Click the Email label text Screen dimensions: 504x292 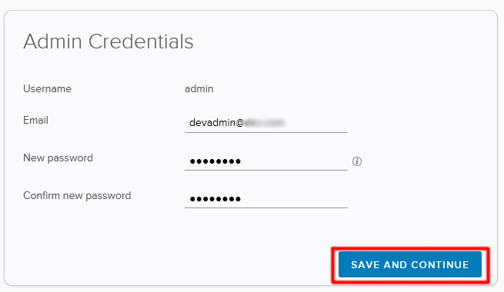click(35, 120)
